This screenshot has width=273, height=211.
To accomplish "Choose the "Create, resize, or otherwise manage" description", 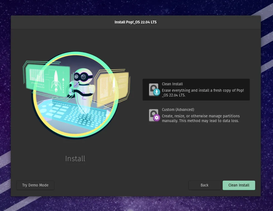I will click(x=200, y=118).
